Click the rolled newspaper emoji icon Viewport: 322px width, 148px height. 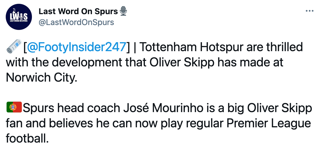coord(14,47)
